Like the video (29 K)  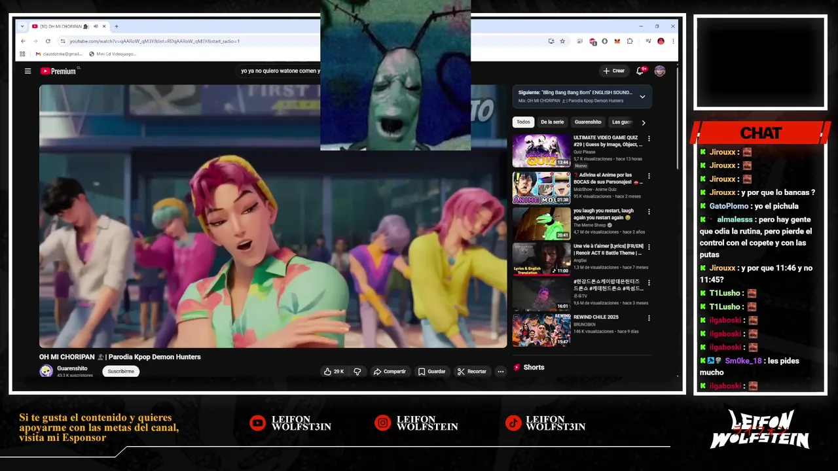click(x=334, y=372)
